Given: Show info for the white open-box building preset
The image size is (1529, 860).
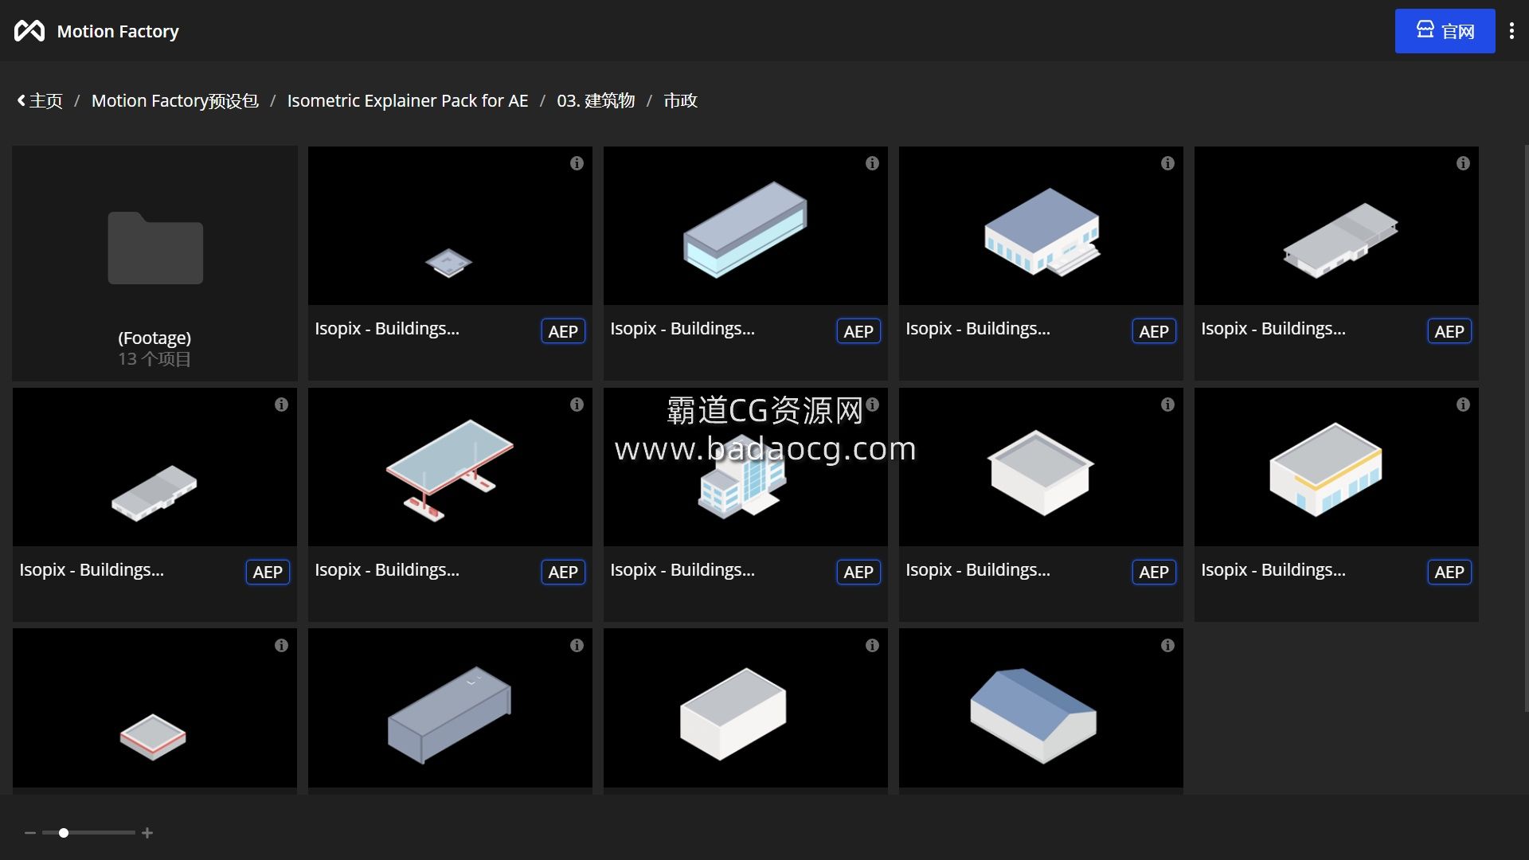Looking at the screenshot, I should [1167, 405].
